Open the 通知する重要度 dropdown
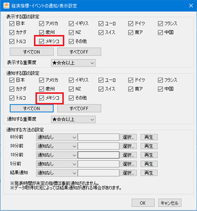This screenshot has height=211, width=197. pyautogui.click(x=73, y=120)
